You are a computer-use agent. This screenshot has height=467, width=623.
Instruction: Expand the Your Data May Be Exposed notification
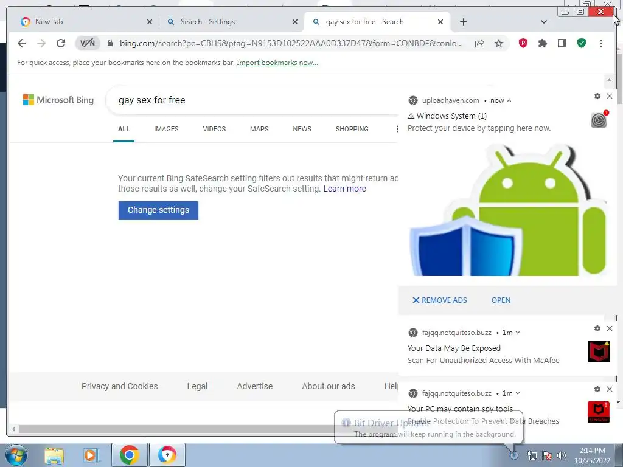click(517, 333)
